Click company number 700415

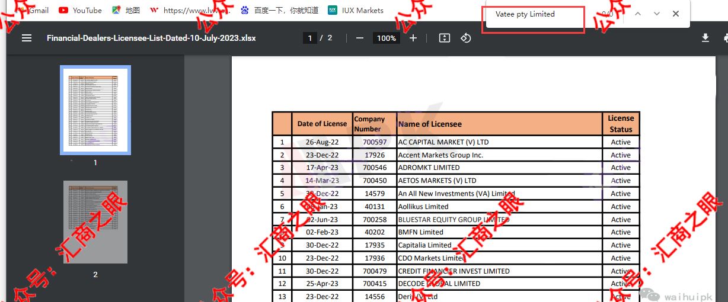[375, 284]
